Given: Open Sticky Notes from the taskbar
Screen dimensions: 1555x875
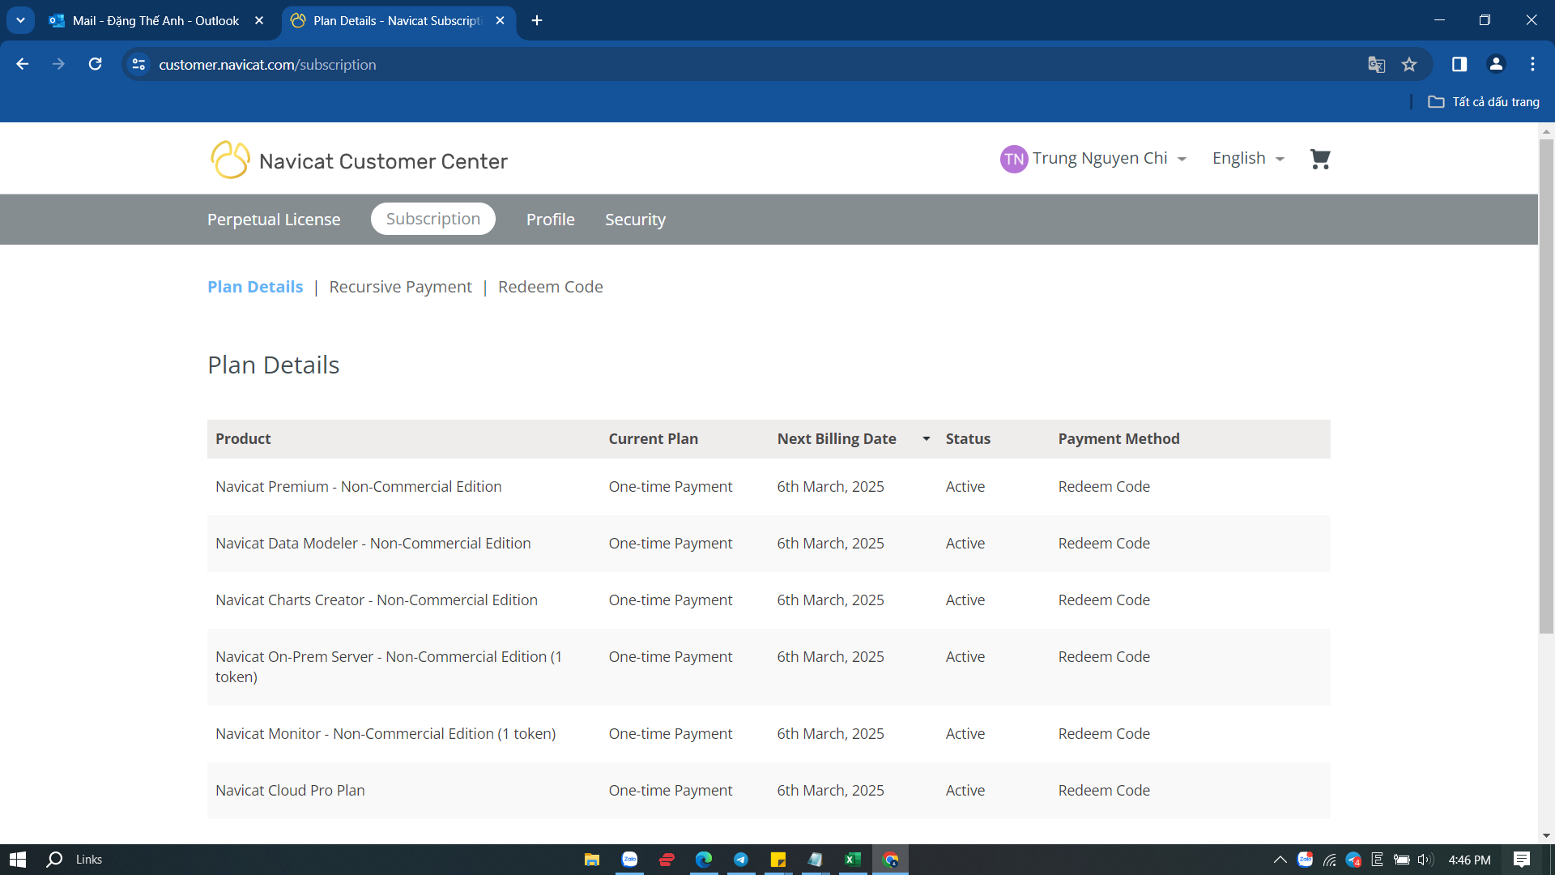Looking at the screenshot, I should click(x=778, y=860).
